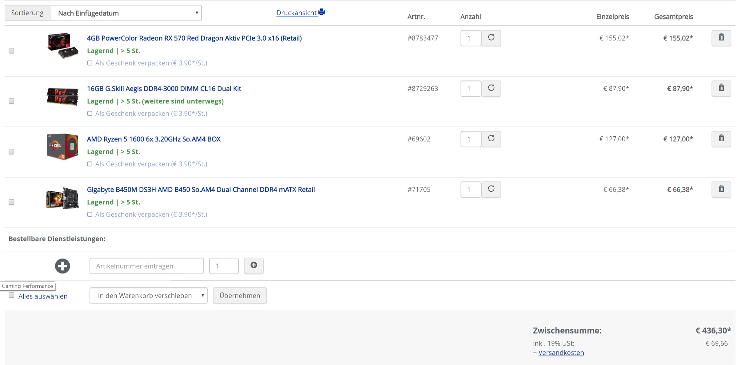The width and height of the screenshot is (738, 365).
Task: Select the Radeon RX 570 row checkbox
Action: pyautogui.click(x=11, y=50)
